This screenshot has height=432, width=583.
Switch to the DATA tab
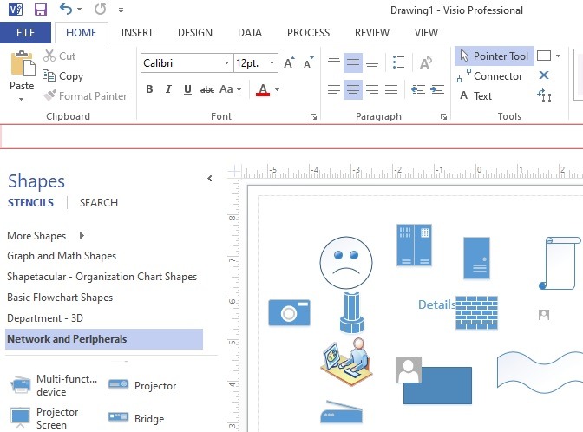point(250,33)
